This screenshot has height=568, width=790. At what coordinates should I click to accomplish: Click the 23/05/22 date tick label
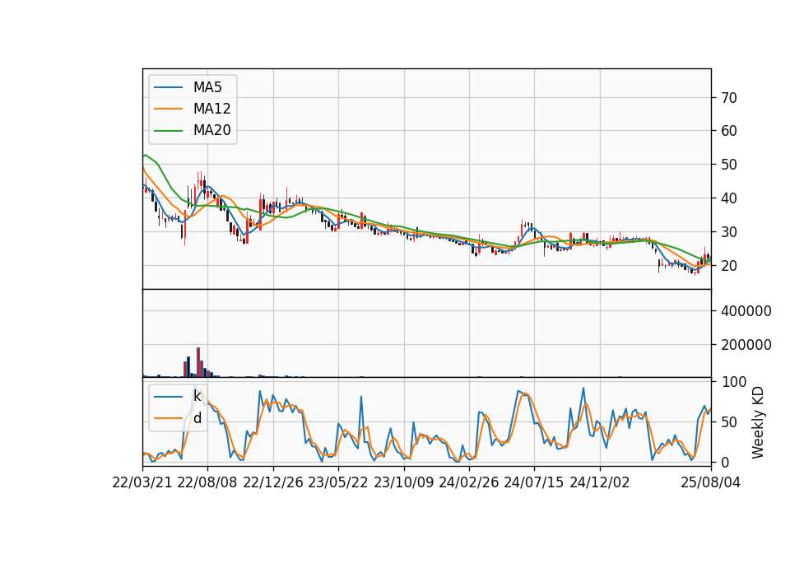338,483
